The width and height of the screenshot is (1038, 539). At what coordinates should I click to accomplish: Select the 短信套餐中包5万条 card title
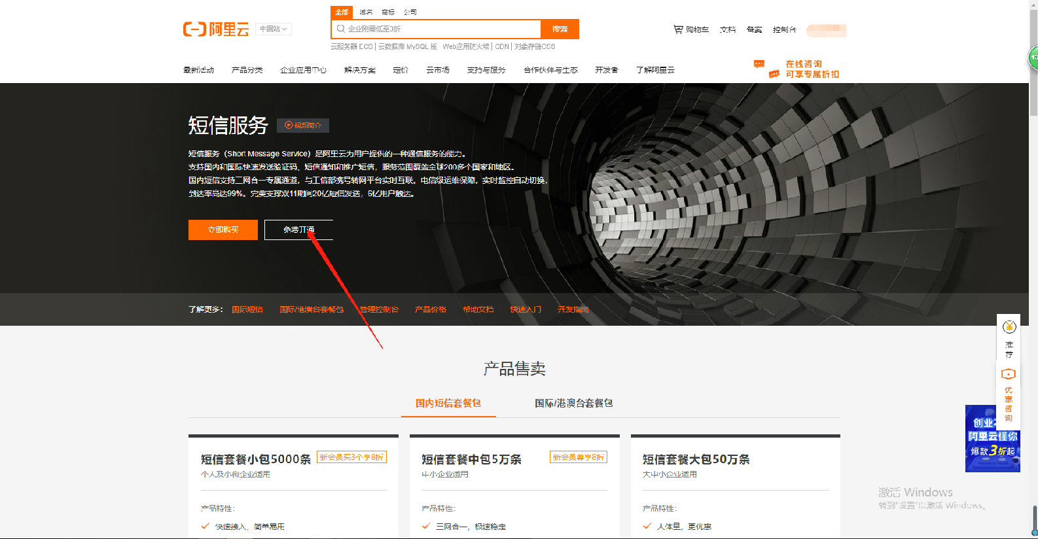(x=472, y=459)
